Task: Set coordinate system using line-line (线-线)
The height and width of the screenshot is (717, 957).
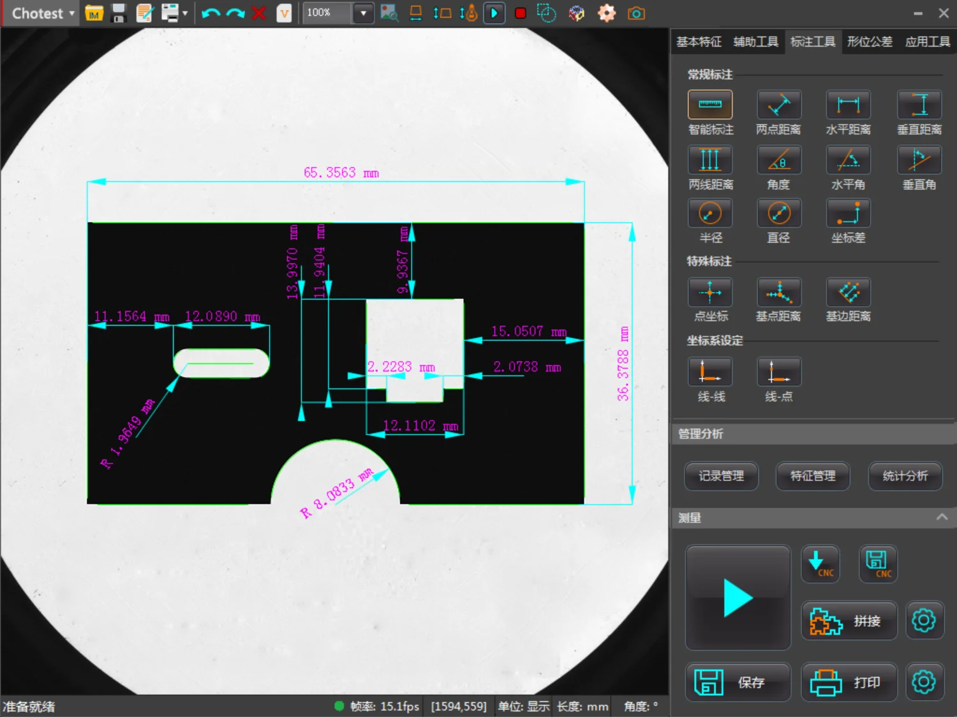Action: [710, 372]
